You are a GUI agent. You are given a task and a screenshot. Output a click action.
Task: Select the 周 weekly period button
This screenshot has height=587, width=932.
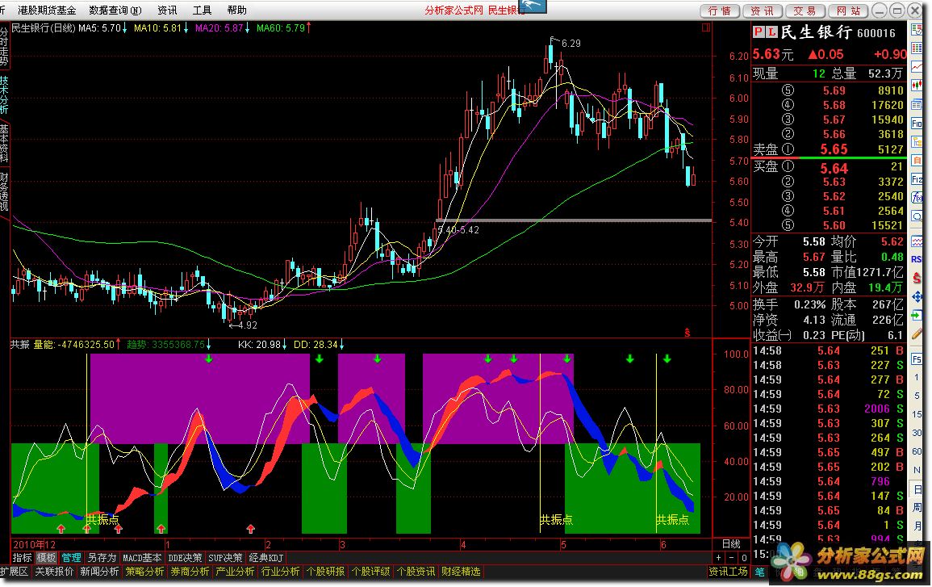point(917,508)
